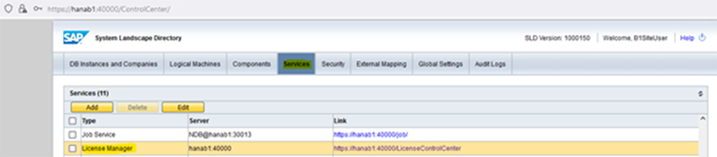Open the Components tab
717x157 pixels.
click(x=252, y=64)
